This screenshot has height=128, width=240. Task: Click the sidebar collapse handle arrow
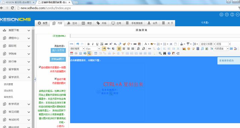click(x=35, y=79)
